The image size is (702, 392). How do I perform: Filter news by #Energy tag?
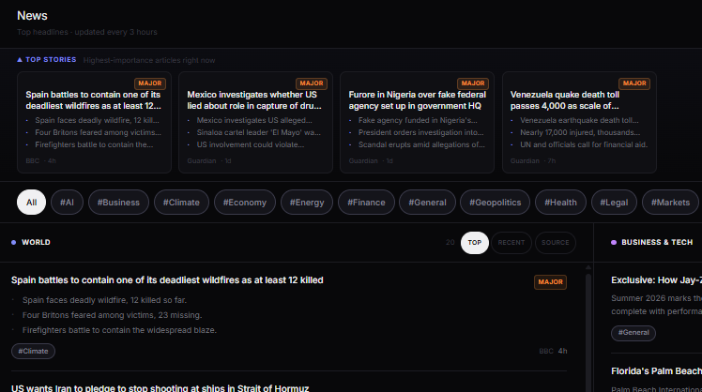tap(307, 203)
